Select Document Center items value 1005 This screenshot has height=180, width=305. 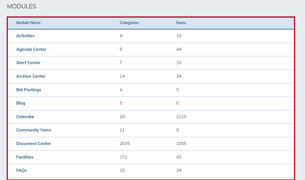click(x=181, y=144)
